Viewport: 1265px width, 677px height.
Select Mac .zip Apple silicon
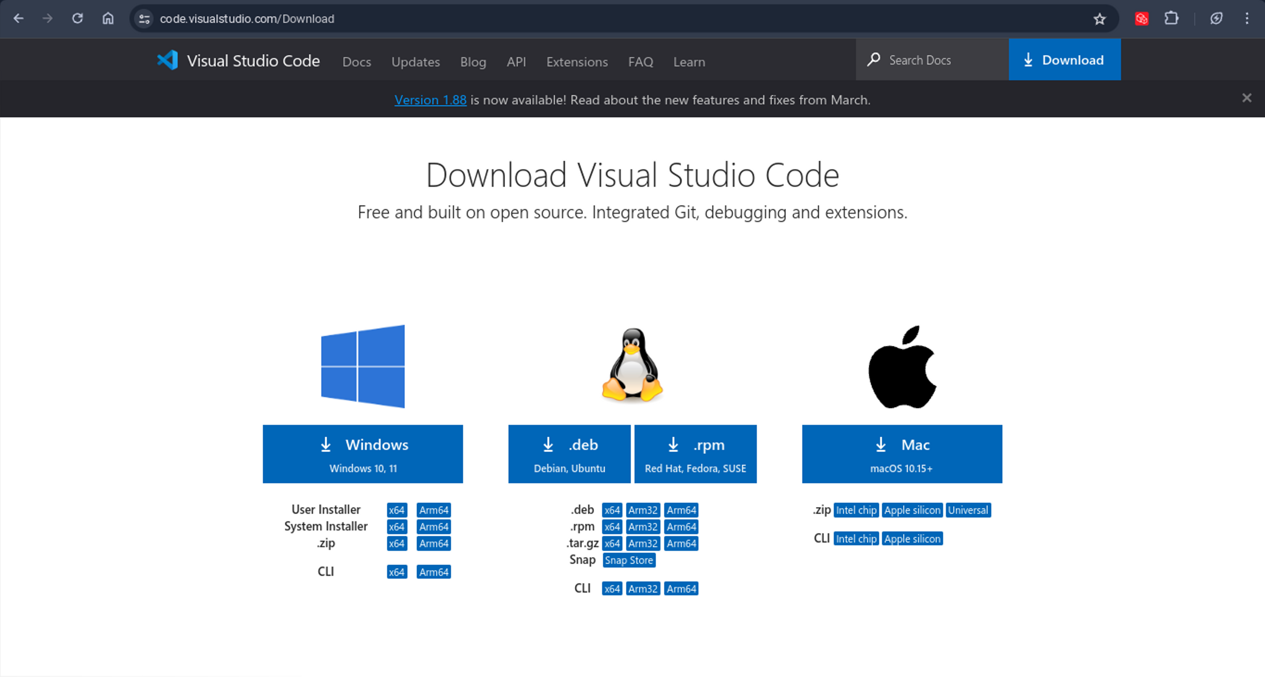tap(912, 510)
